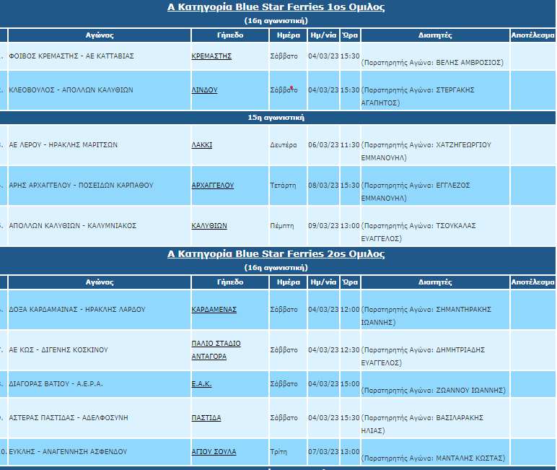Click the ΔΙΑΓΟΡΑΣ ΒΑΤΙΟΥ - Α.Ε.Ρ.Α. match

click(x=56, y=384)
